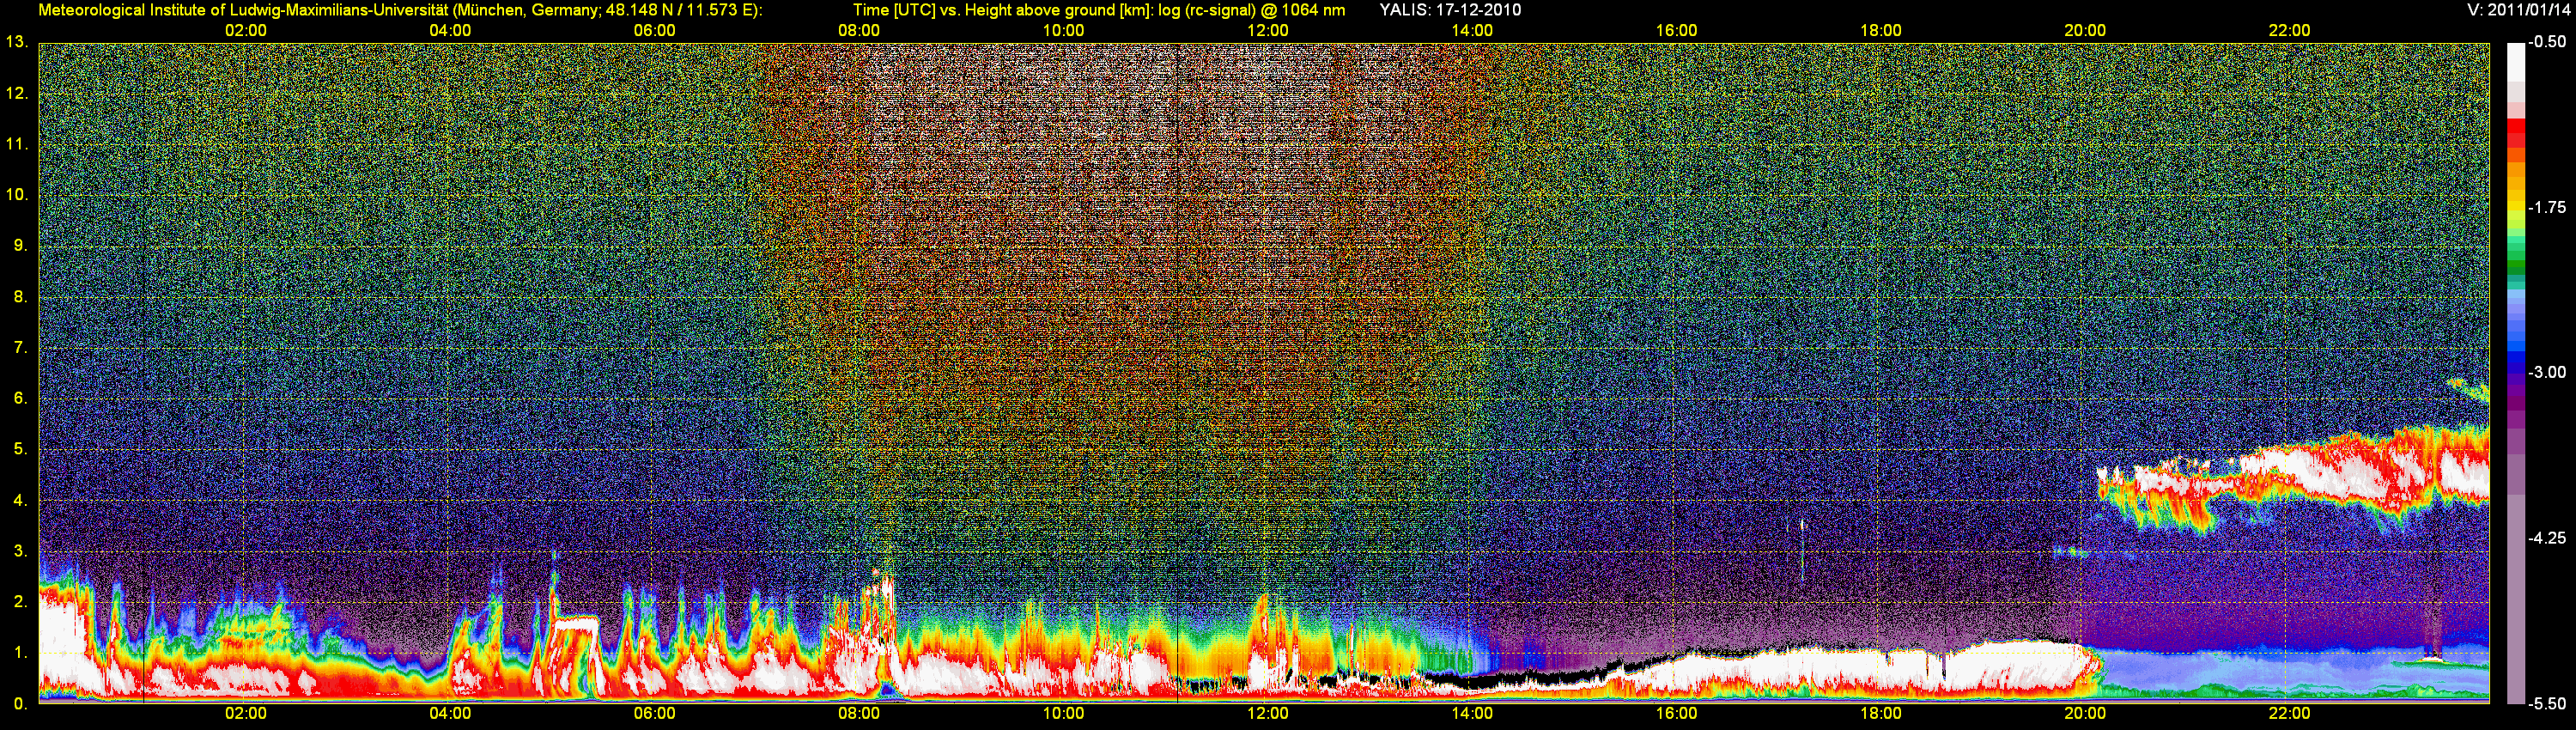Click the '08:00' label on the top time axis

click(859, 31)
